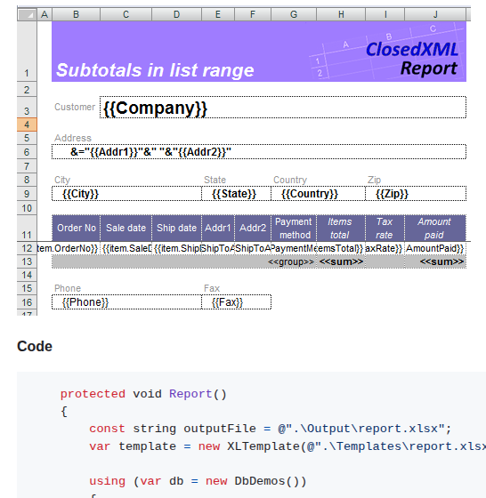The width and height of the screenshot is (486, 498).
Task: Select row 3 header
Action: 27,108
